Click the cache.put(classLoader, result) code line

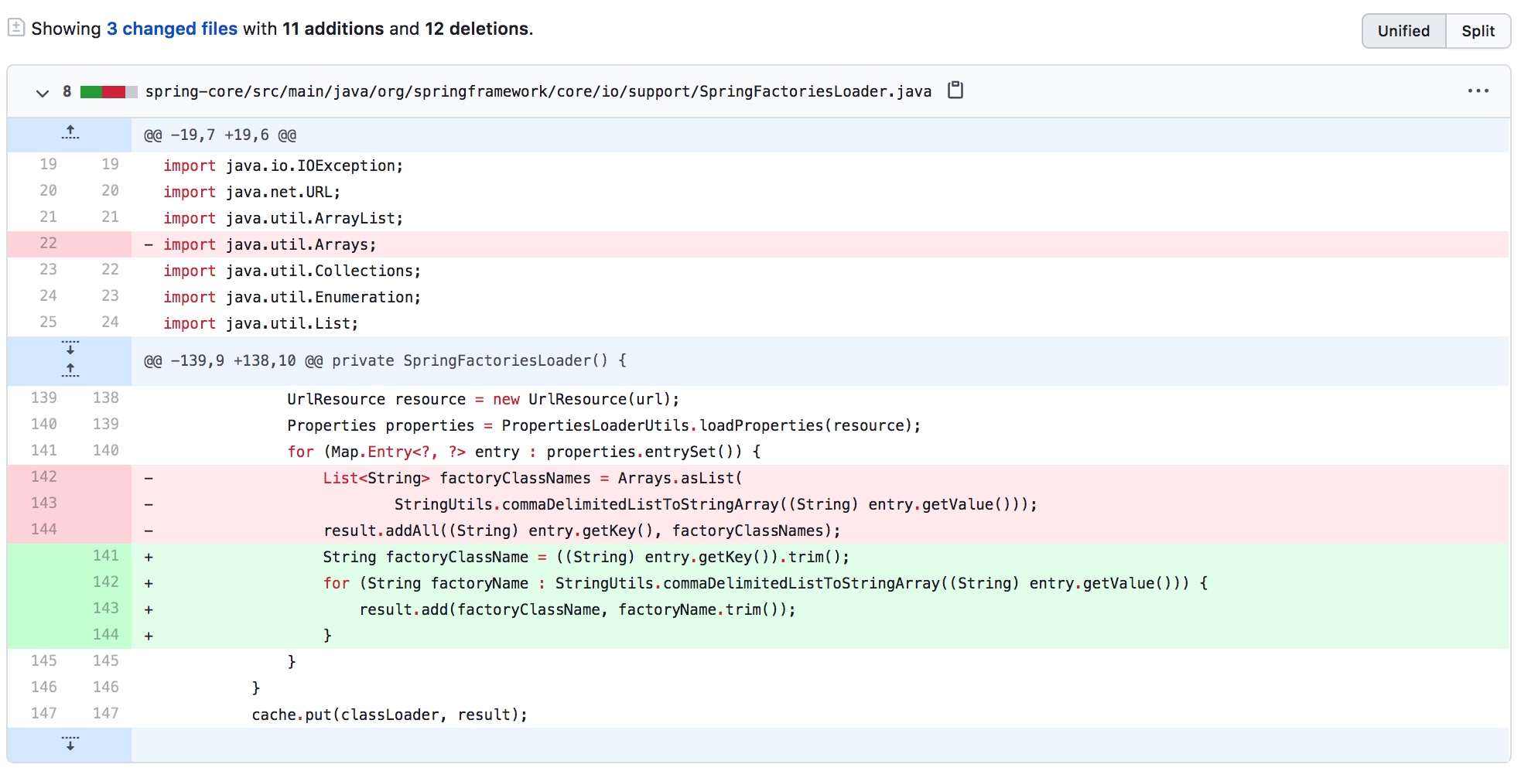[x=389, y=715]
